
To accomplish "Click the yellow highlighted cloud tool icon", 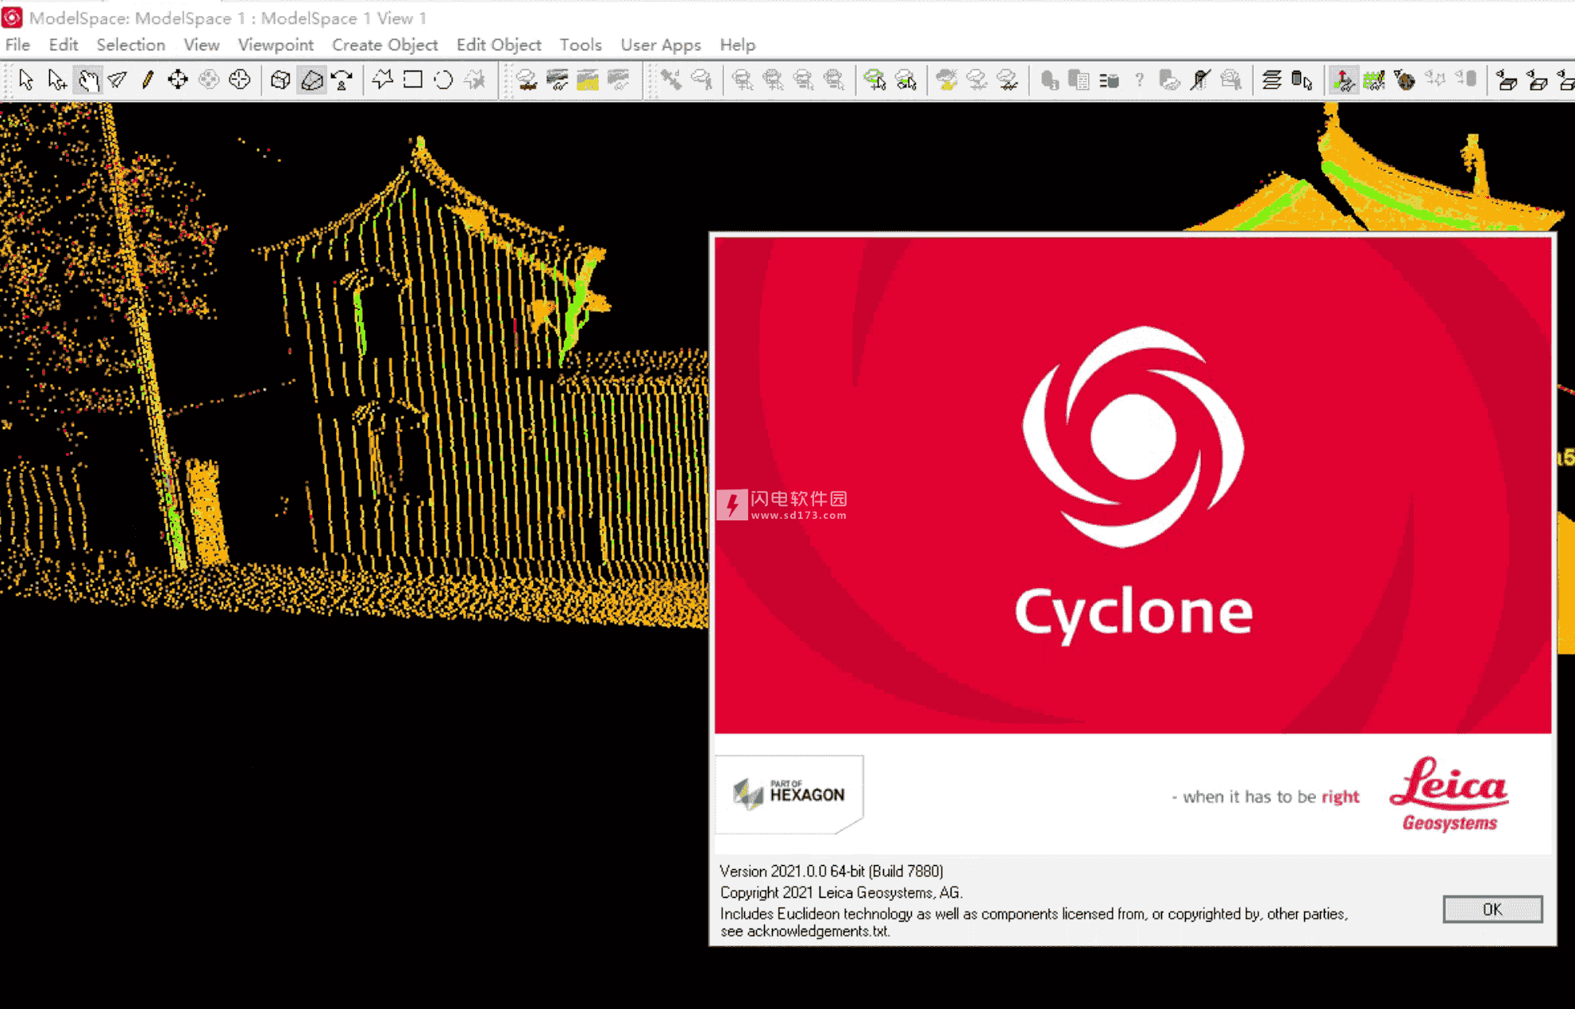I will coord(588,80).
